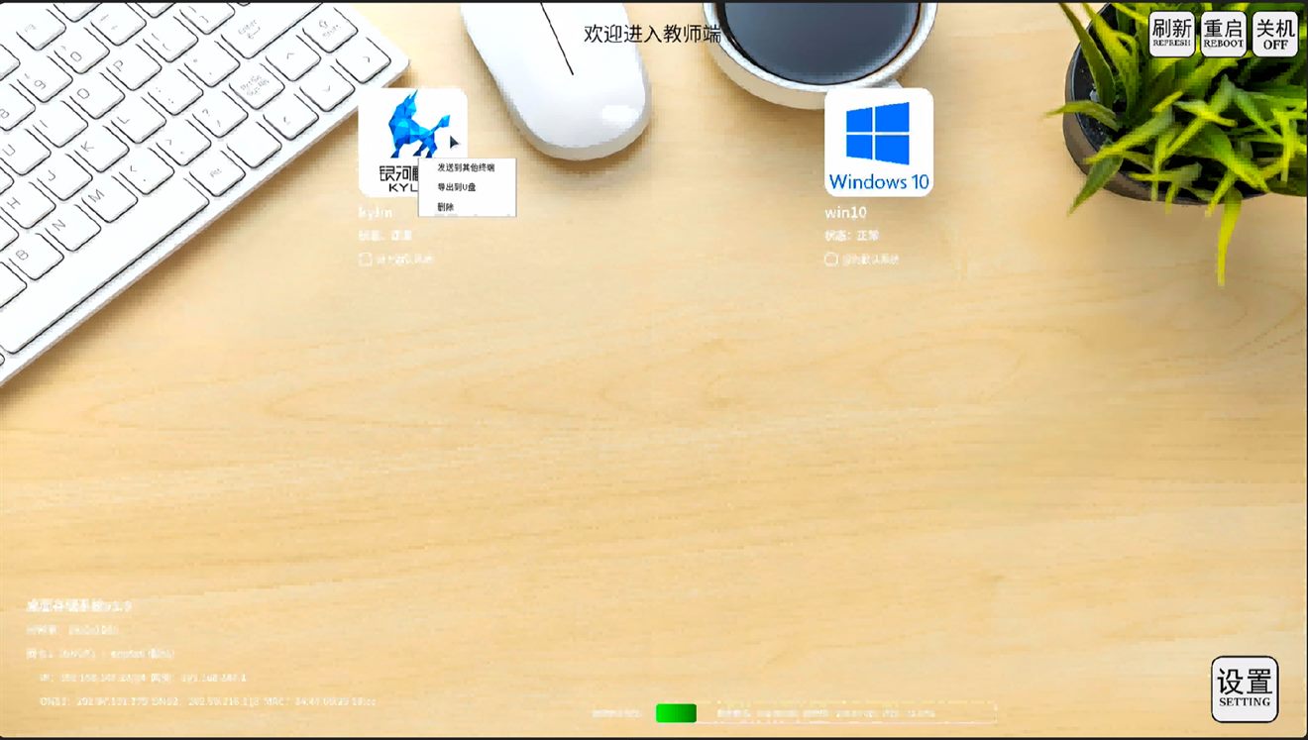Tick the default system checkbox under win10
The image size is (1308, 740).
(x=830, y=260)
